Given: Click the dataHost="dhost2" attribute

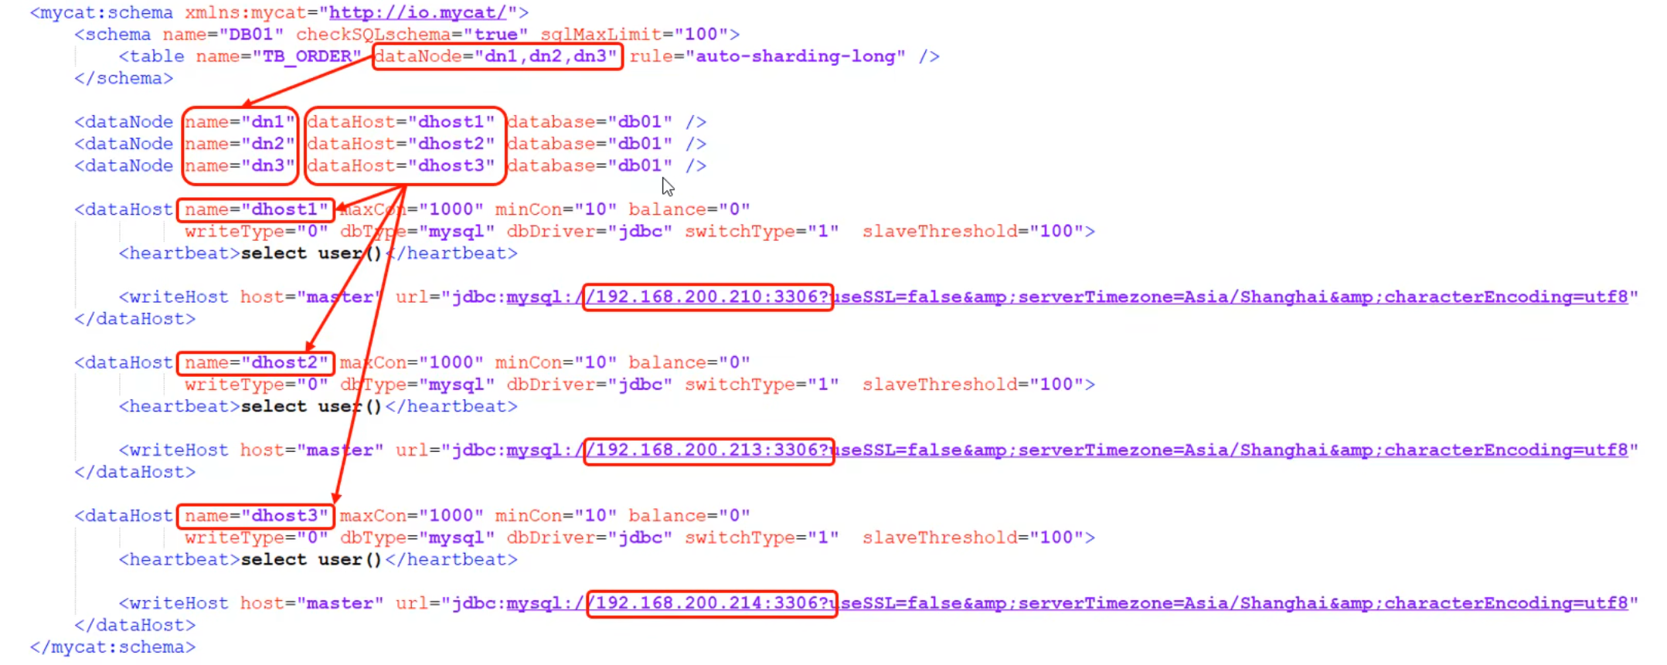Looking at the screenshot, I should [x=400, y=144].
